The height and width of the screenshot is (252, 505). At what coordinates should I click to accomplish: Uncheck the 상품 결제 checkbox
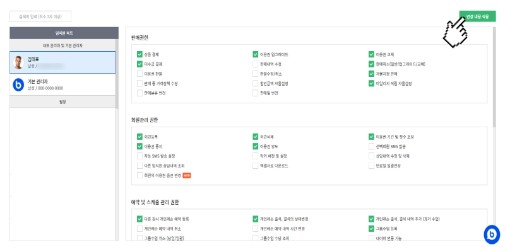click(140, 54)
